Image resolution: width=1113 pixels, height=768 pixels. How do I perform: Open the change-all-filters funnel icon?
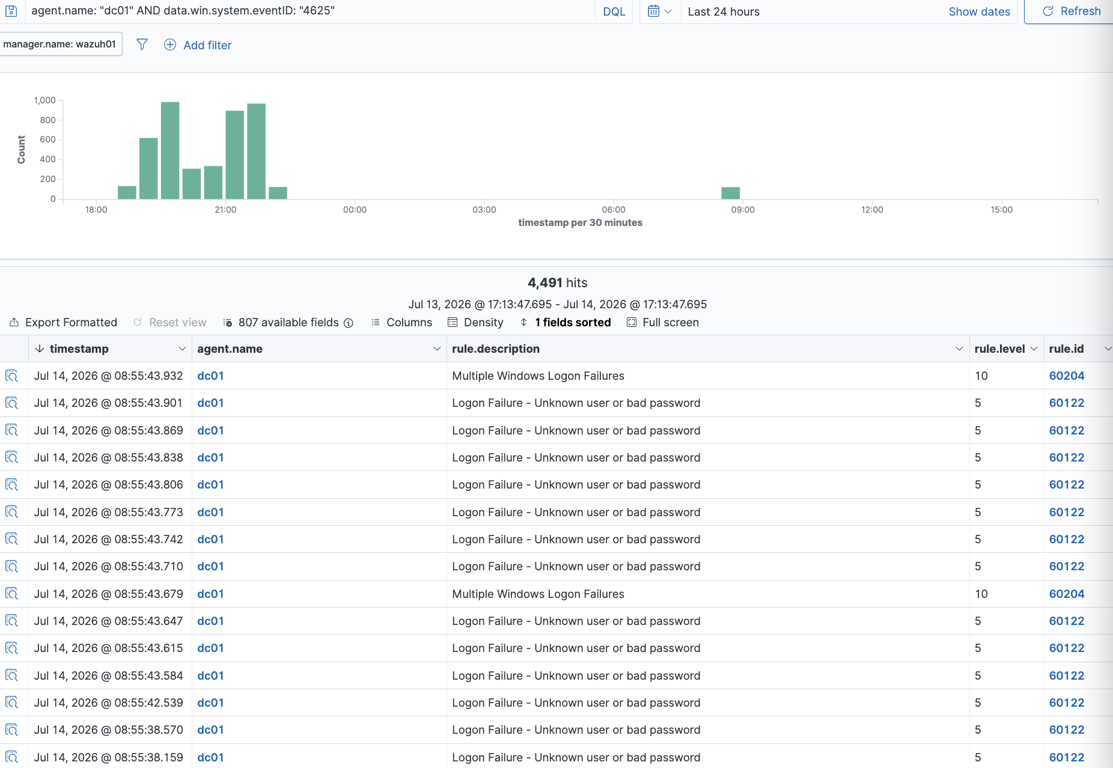tap(142, 44)
